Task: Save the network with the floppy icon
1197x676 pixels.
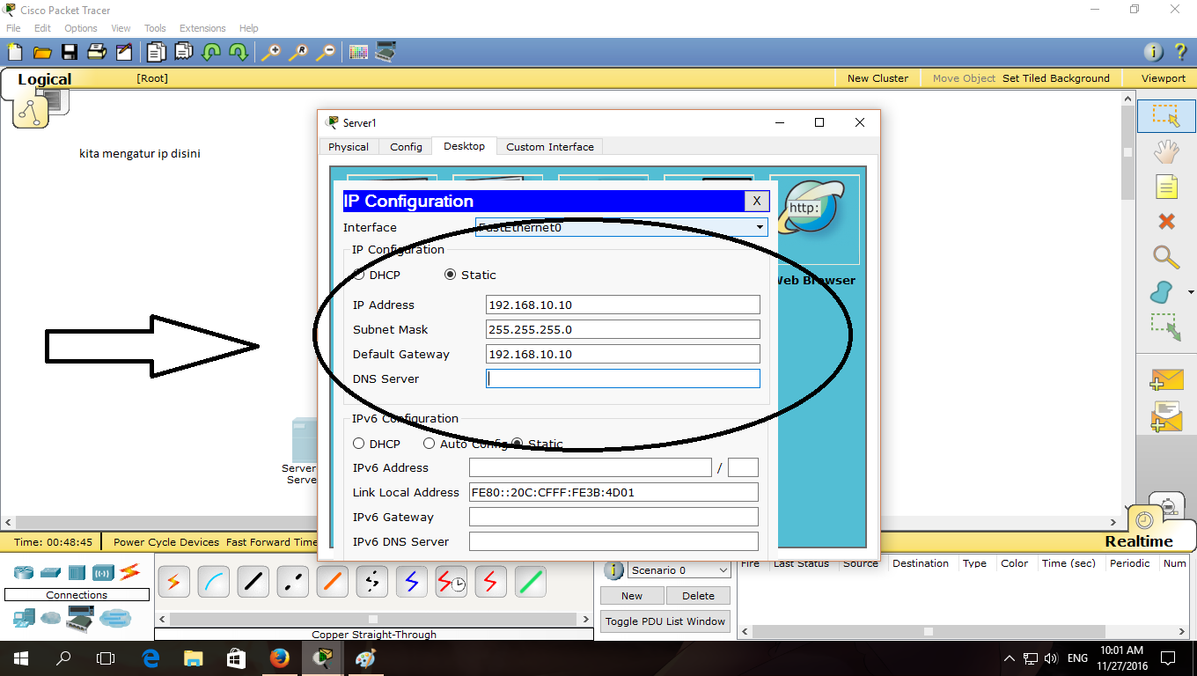Action: pos(69,52)
